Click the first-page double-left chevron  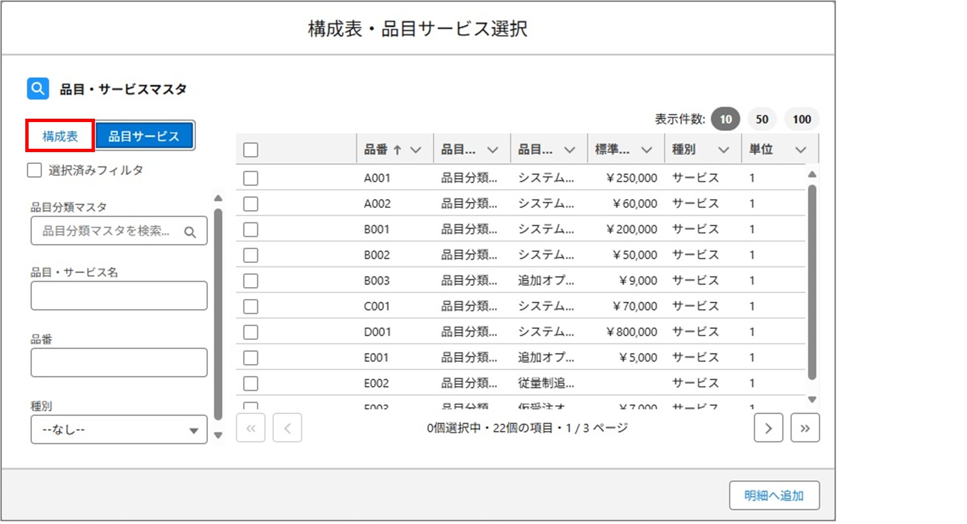click(x=251, y=428)
